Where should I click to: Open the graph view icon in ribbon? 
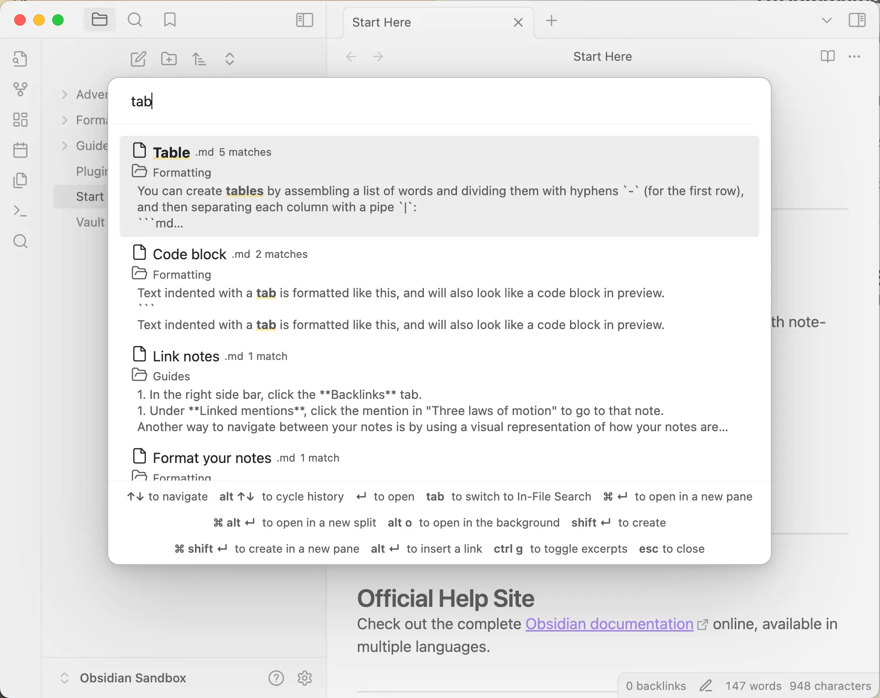pyautogui.click(x=20, y=89)
